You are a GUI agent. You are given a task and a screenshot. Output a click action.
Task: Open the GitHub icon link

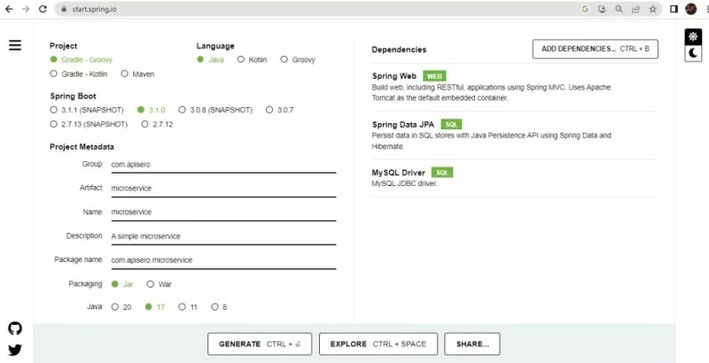[15, 328]
